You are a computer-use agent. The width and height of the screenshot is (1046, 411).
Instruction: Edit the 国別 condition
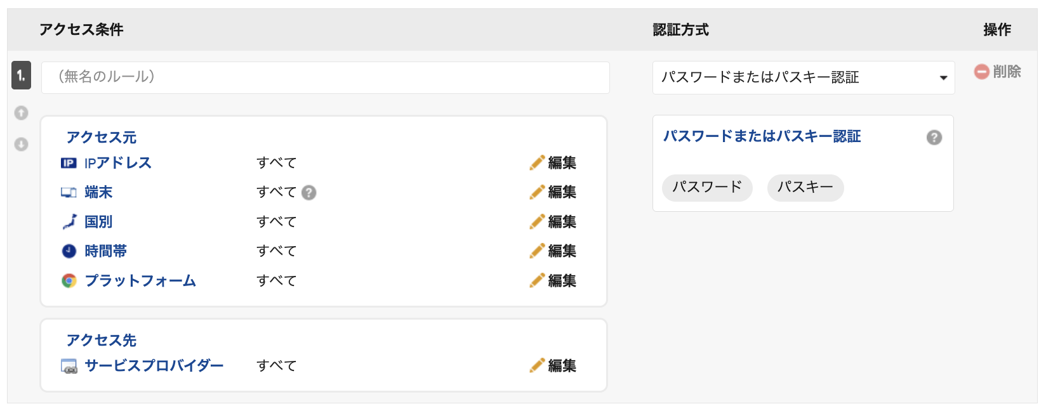click(553, 221)
